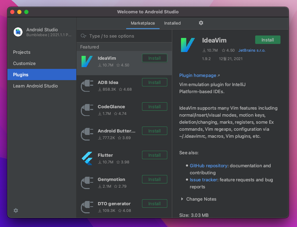
Task: Install the Flutter plugin
Action: point(155,155)
